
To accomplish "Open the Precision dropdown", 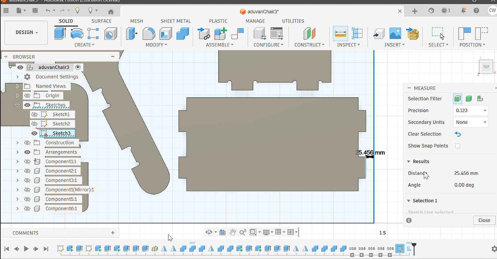I will point(471,110).
